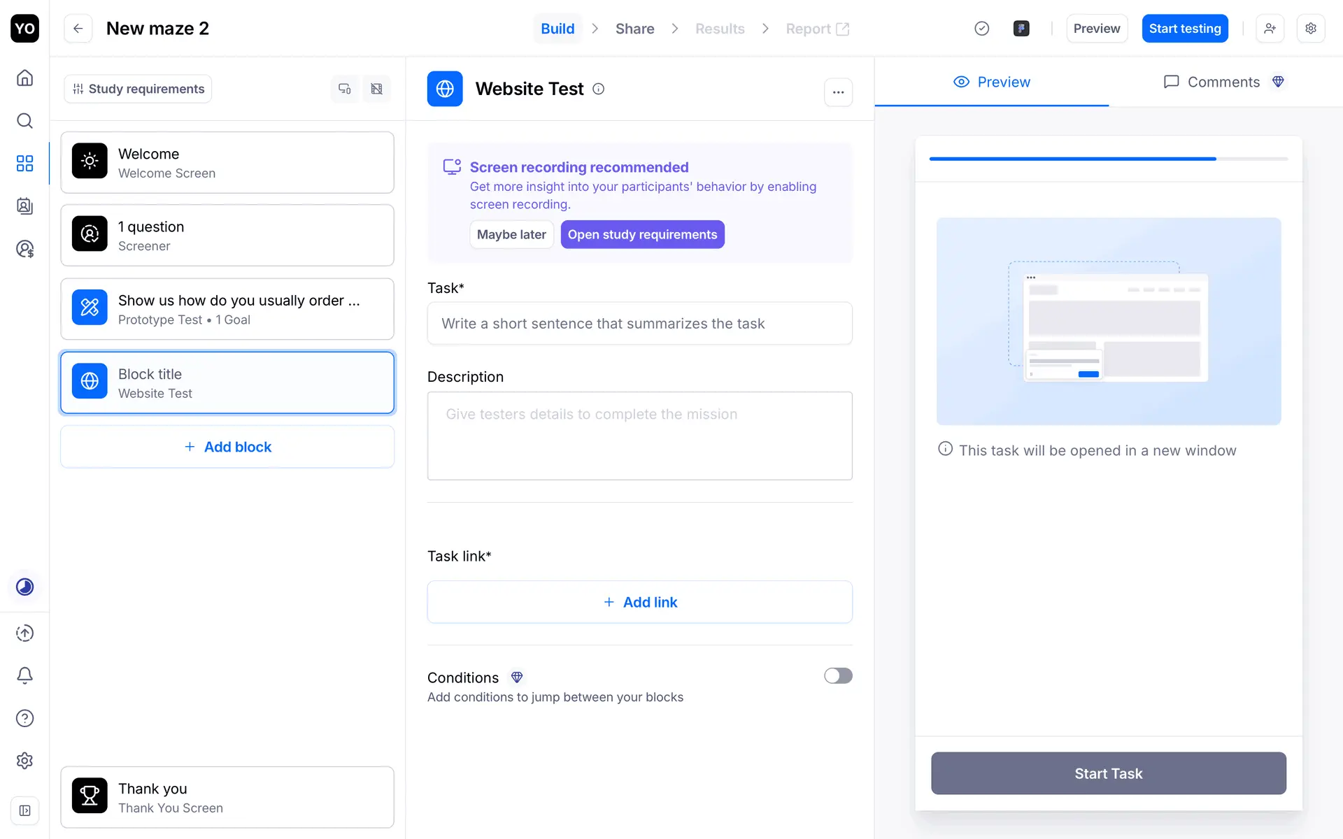Click the Start testing button
Viewport: 1343px width, 839px height.
(x=1184, y=29)
